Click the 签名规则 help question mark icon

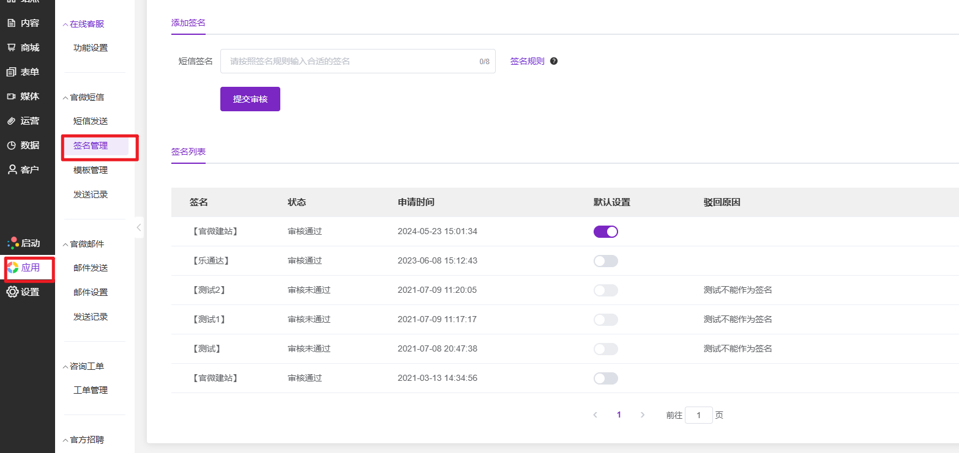554,61
